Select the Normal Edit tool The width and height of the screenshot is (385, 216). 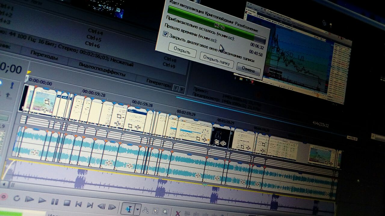click(128, 209)
